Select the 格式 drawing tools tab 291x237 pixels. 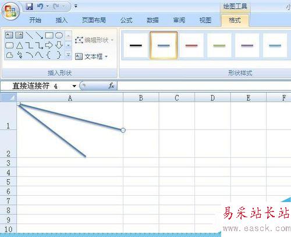[235, 20]
